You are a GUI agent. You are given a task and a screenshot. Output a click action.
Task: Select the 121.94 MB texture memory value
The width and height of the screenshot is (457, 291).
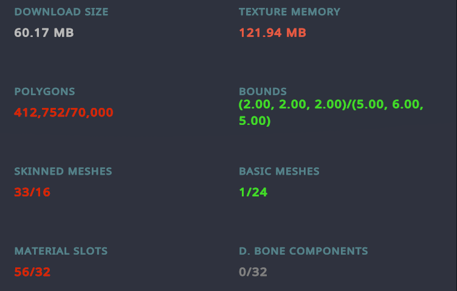272,33
